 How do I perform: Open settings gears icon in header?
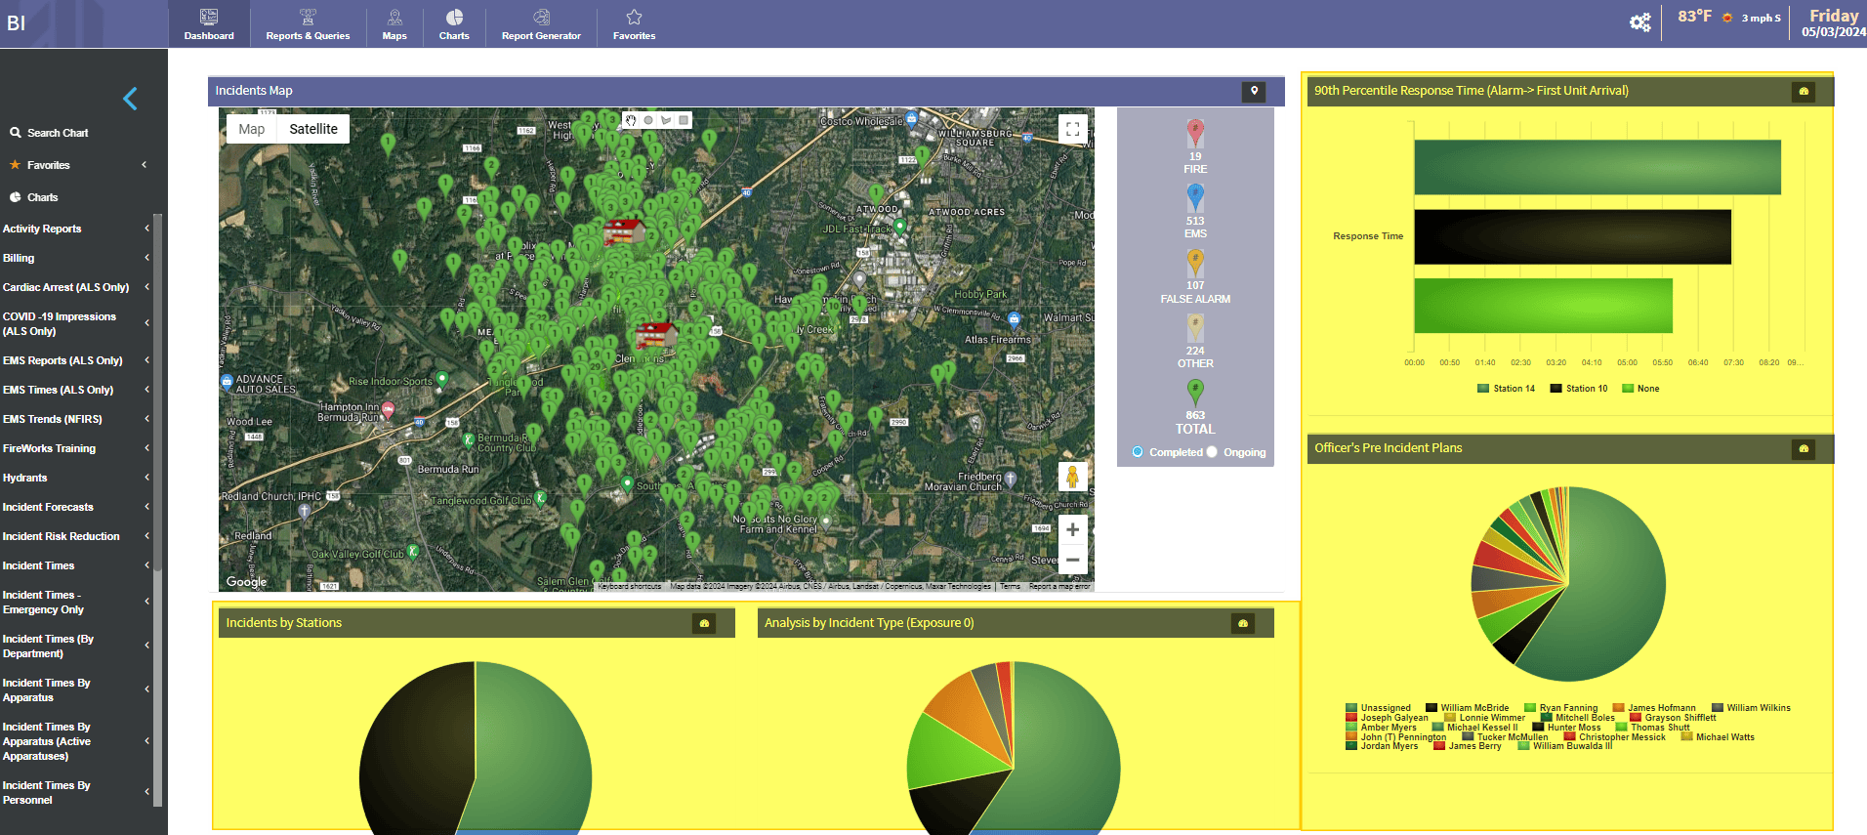coord(1640,22)
